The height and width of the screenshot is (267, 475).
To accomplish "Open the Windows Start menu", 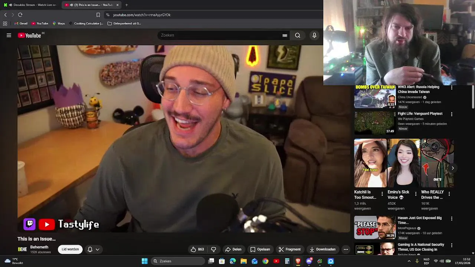I will click(x=144, y=261).
